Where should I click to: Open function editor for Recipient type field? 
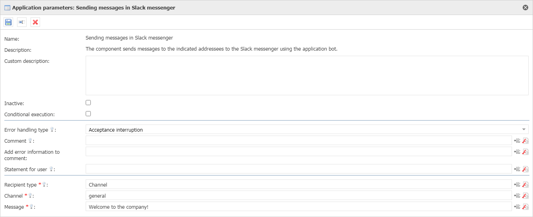click(525, 185)
